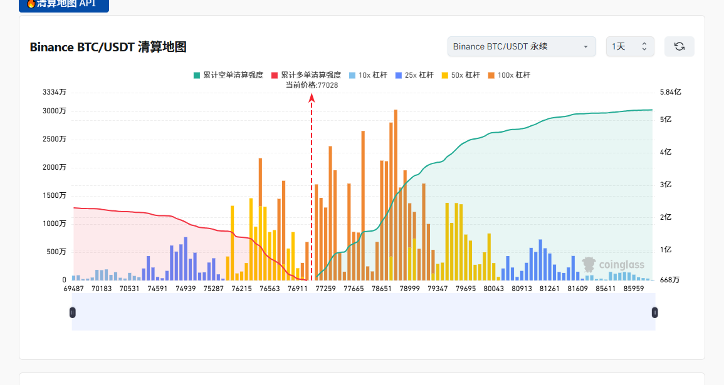This screenshot has width=724, height=385.
Task: Click the x-axis label 77259
Action: (x=325, y=289)
